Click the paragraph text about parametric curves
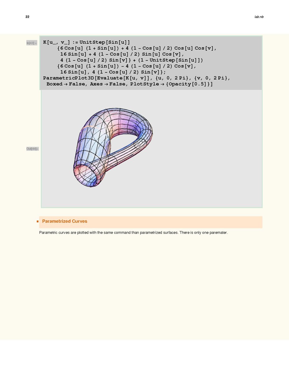 click(133, 232)
